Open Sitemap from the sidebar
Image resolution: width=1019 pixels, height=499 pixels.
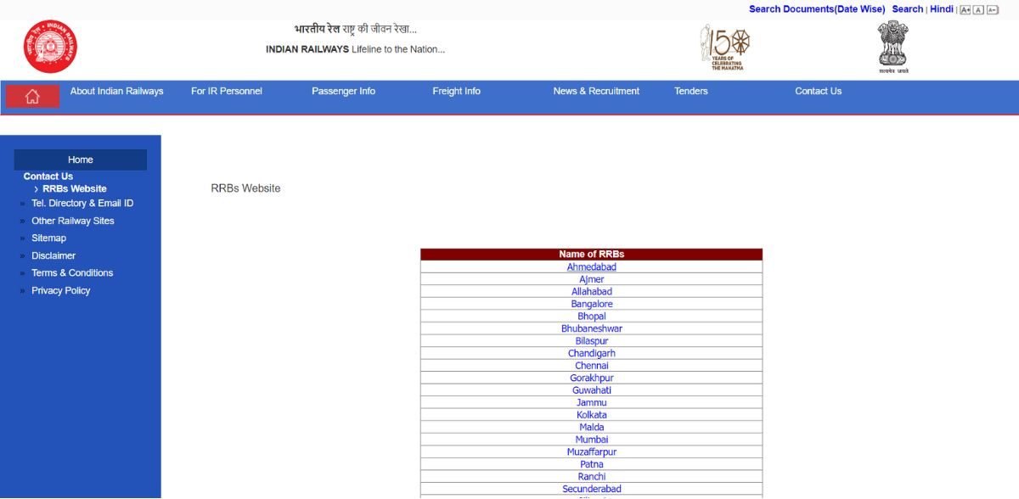point(48,238)
